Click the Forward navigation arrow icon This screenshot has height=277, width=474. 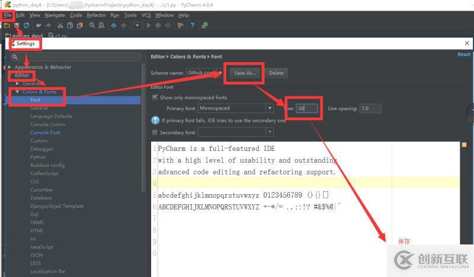tap(123, 25)
